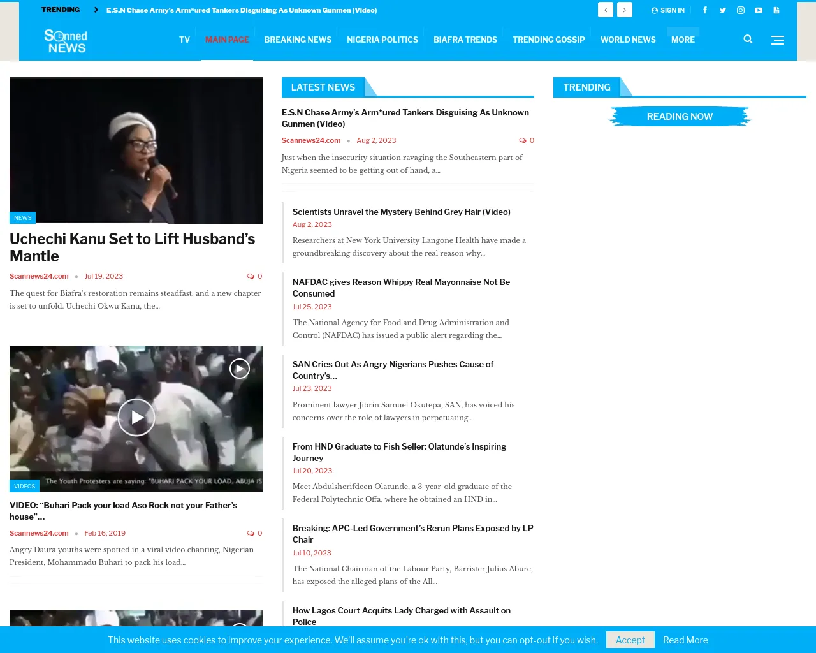Open the Facebook social icon

click(705, 10)
